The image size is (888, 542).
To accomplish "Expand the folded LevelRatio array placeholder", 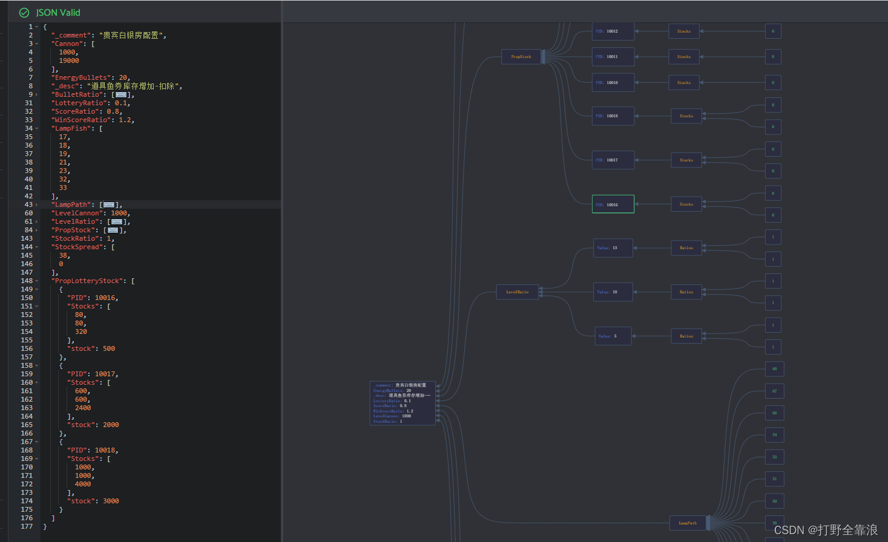I will point(117,222).
